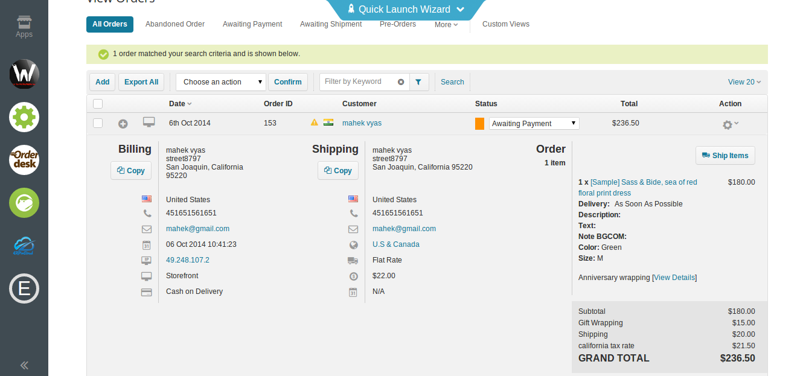Switch to the Abandoned Order tab
Viewport: 806px width, 376px height.
pos(174,24)
